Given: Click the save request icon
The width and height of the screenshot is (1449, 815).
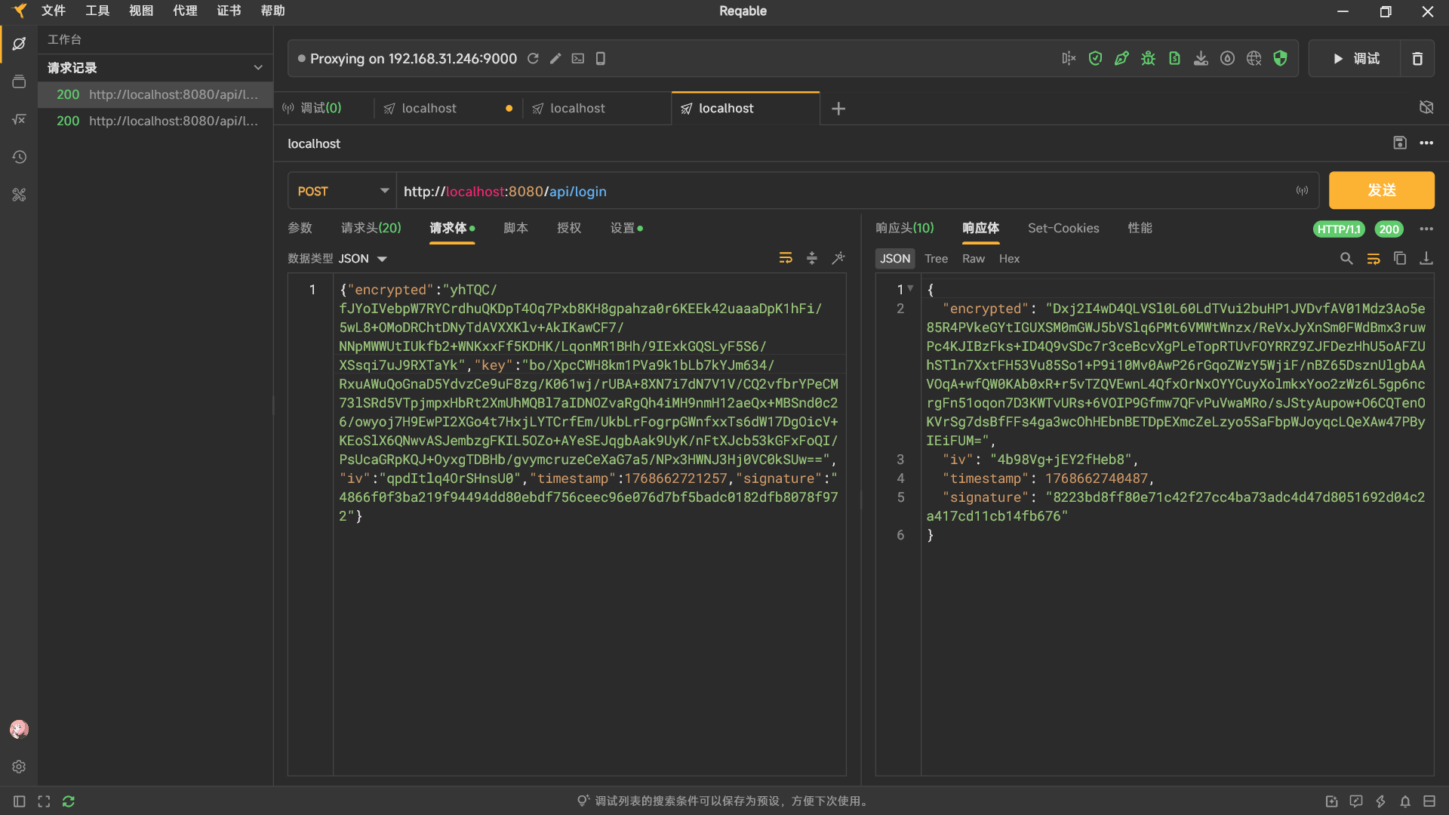Looking at the screenshot, I should 1400,143.
